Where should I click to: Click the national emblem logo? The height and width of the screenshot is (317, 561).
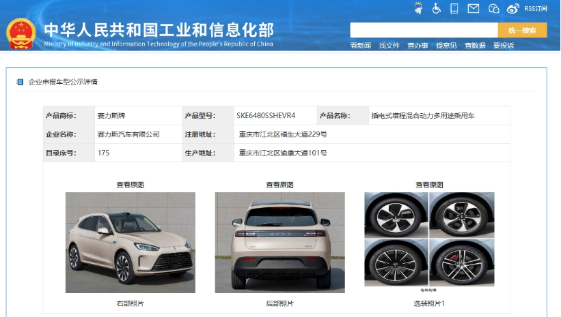click(x=20, y=34)
